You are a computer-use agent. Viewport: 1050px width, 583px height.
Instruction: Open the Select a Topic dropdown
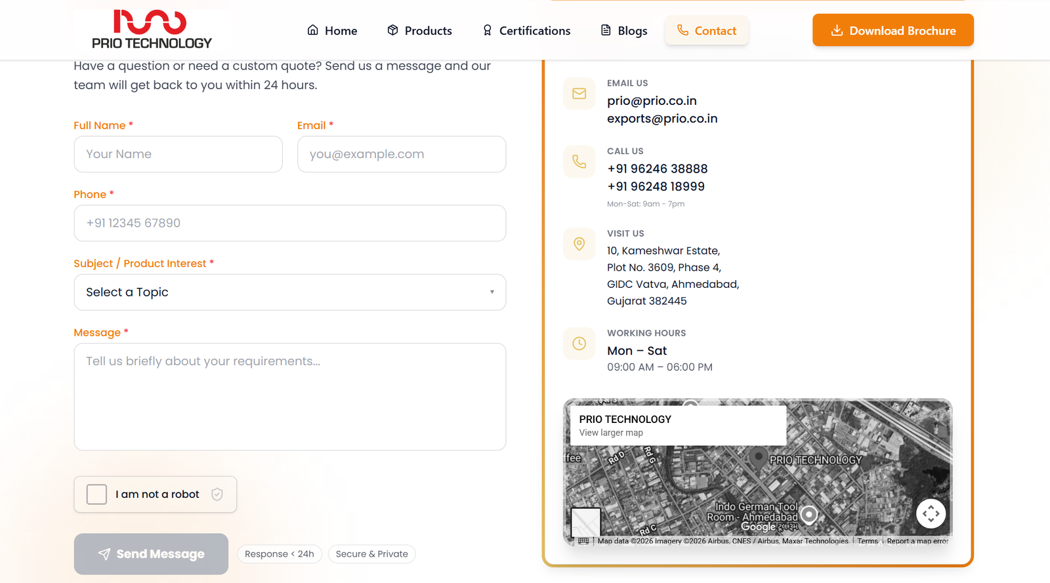point(289,292)
